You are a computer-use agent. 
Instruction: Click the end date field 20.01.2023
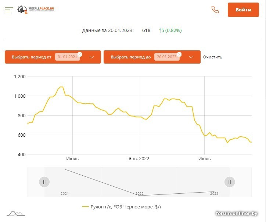(x=166, y=57)
